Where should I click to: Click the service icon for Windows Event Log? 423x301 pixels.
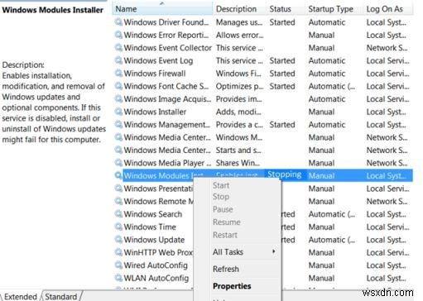click(x=118, y=60)
